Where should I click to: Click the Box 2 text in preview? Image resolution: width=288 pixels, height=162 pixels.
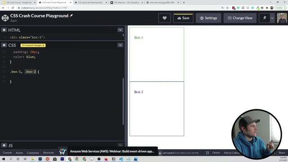[139, 92]
